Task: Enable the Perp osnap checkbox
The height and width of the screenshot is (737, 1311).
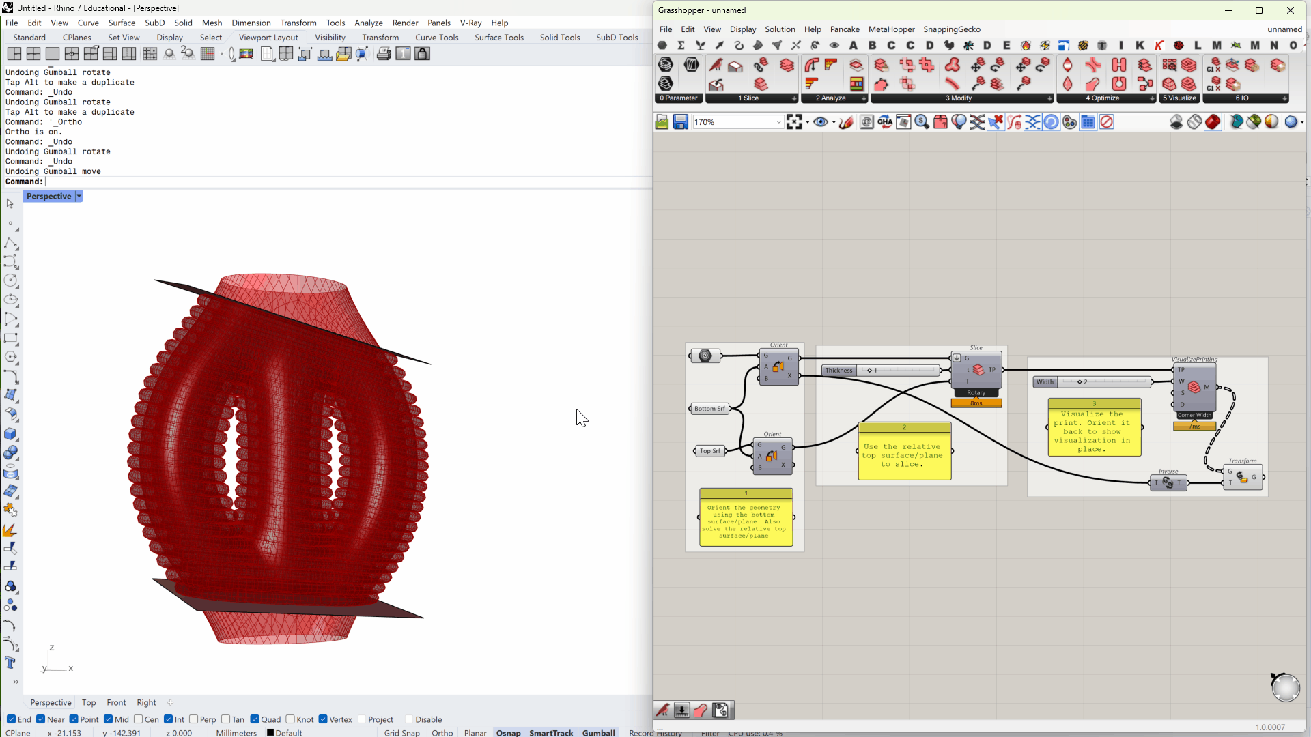Action: 194,719
